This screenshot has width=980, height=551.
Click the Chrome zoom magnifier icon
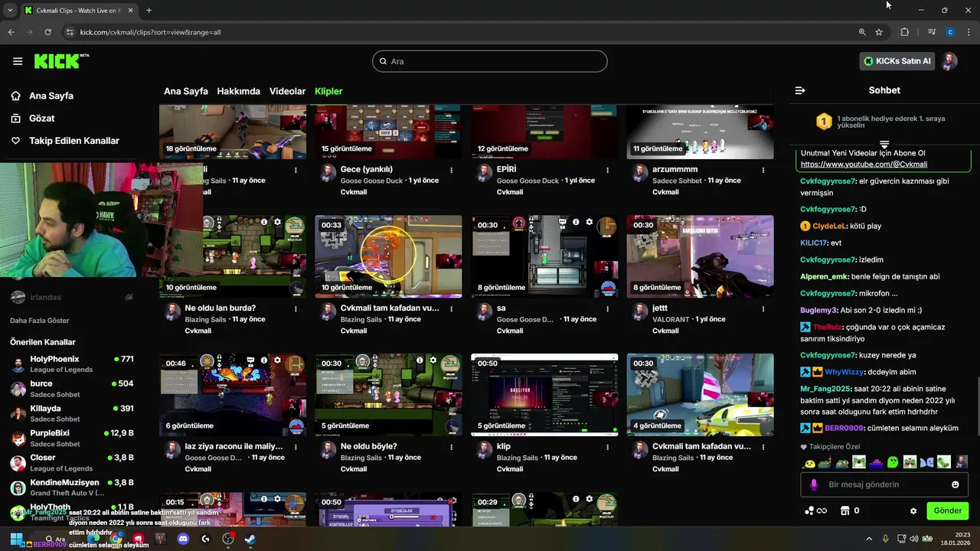(862, 32)
